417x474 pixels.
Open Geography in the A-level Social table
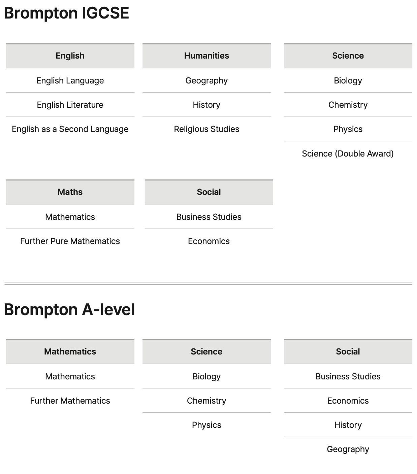(x=348, y=449)
